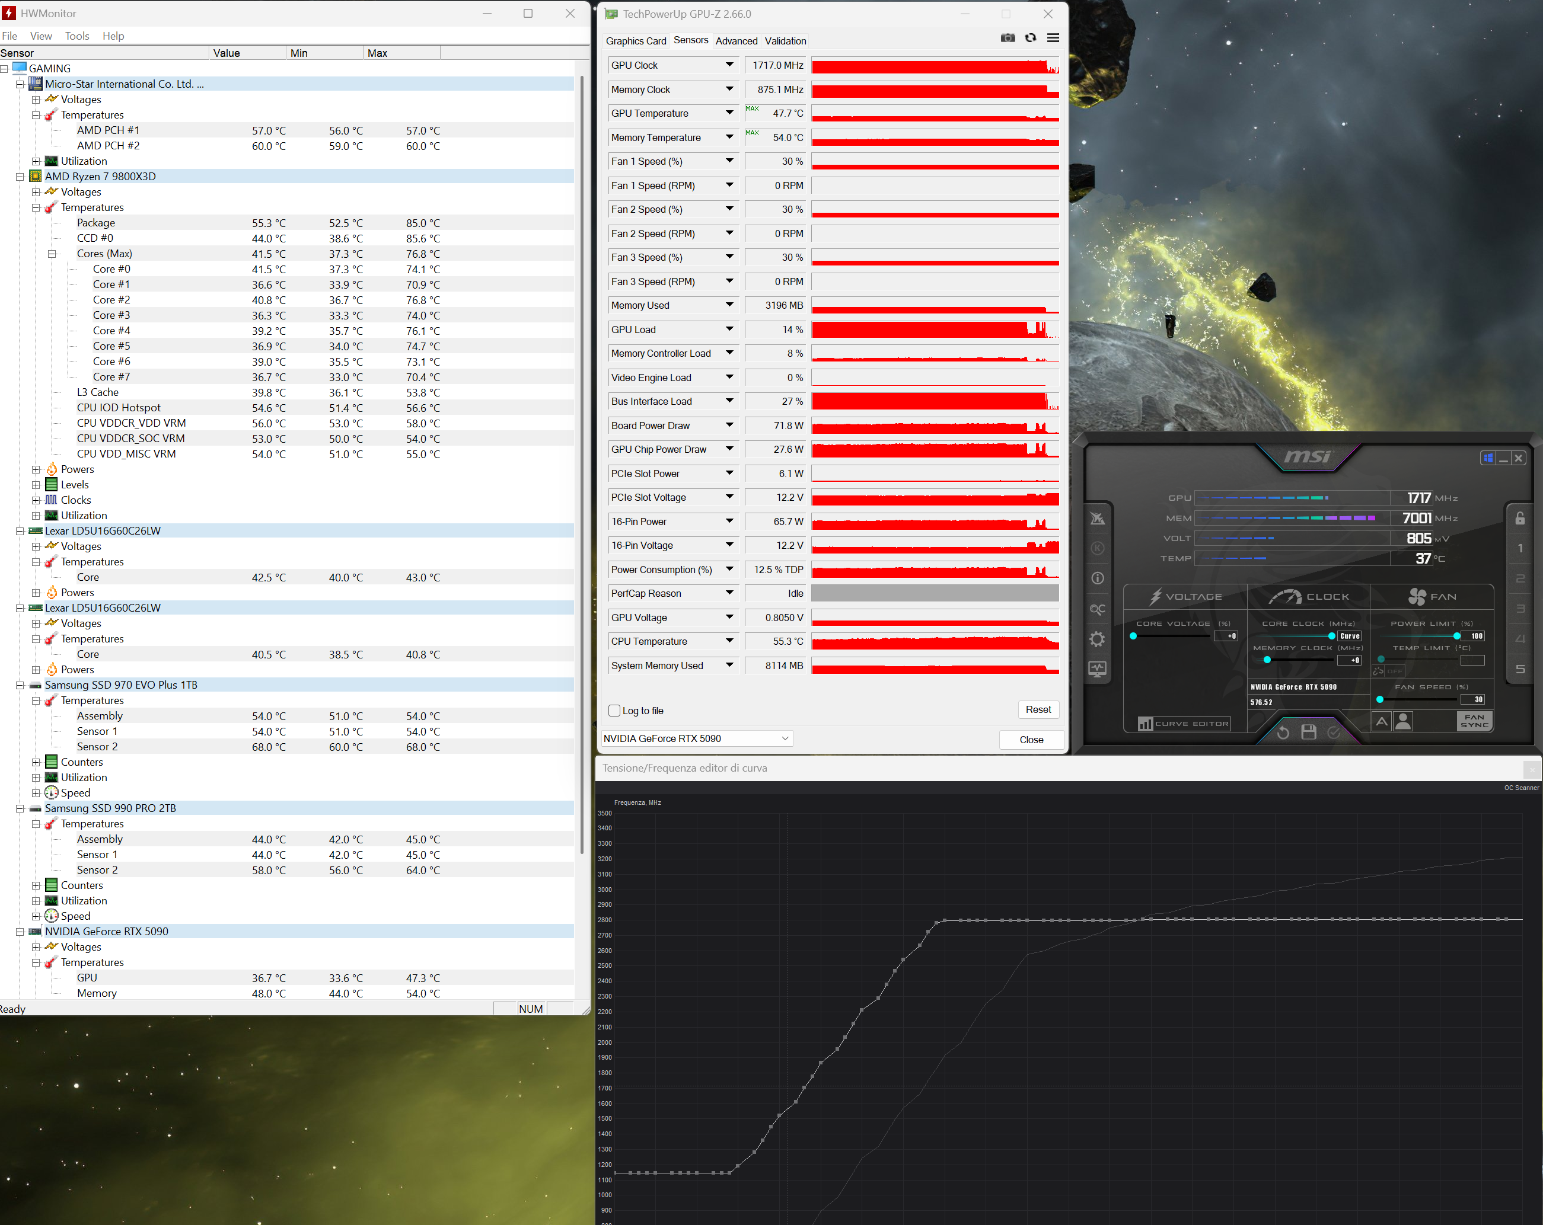
Task: Open HWMonitor File menu
Action: (x=9, y=36)
